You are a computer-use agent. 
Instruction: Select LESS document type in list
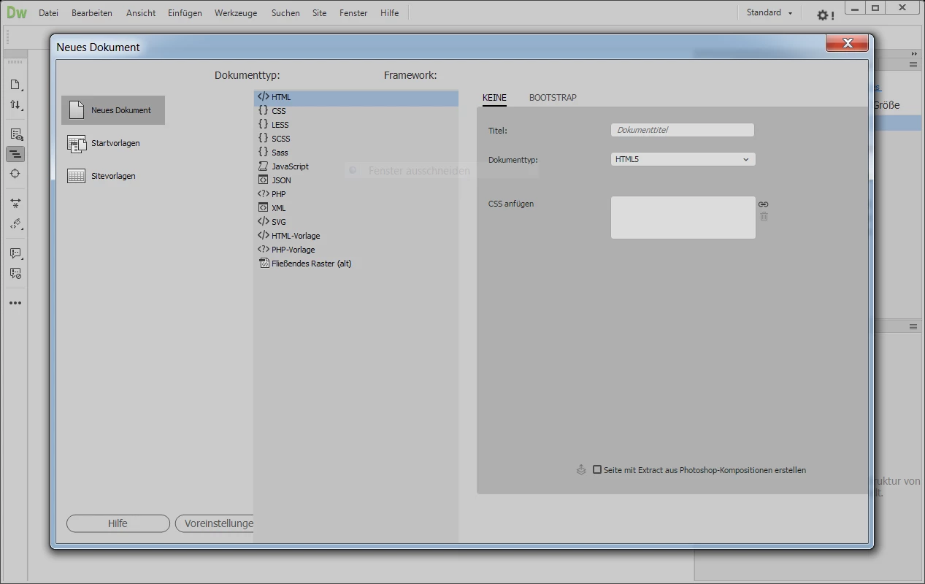pyautogui.click(x=356, y=125)
